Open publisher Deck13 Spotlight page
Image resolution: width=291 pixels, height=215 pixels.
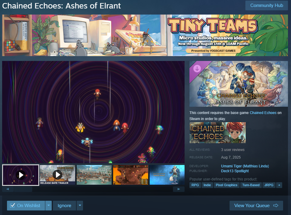click(x=235, y=171)
